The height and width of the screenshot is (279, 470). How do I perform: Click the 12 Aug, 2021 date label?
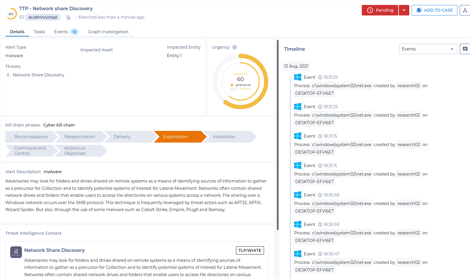296,66
